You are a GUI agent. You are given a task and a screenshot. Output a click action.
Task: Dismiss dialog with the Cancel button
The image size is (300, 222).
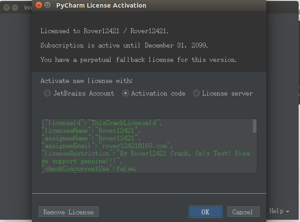coord(243,212)
